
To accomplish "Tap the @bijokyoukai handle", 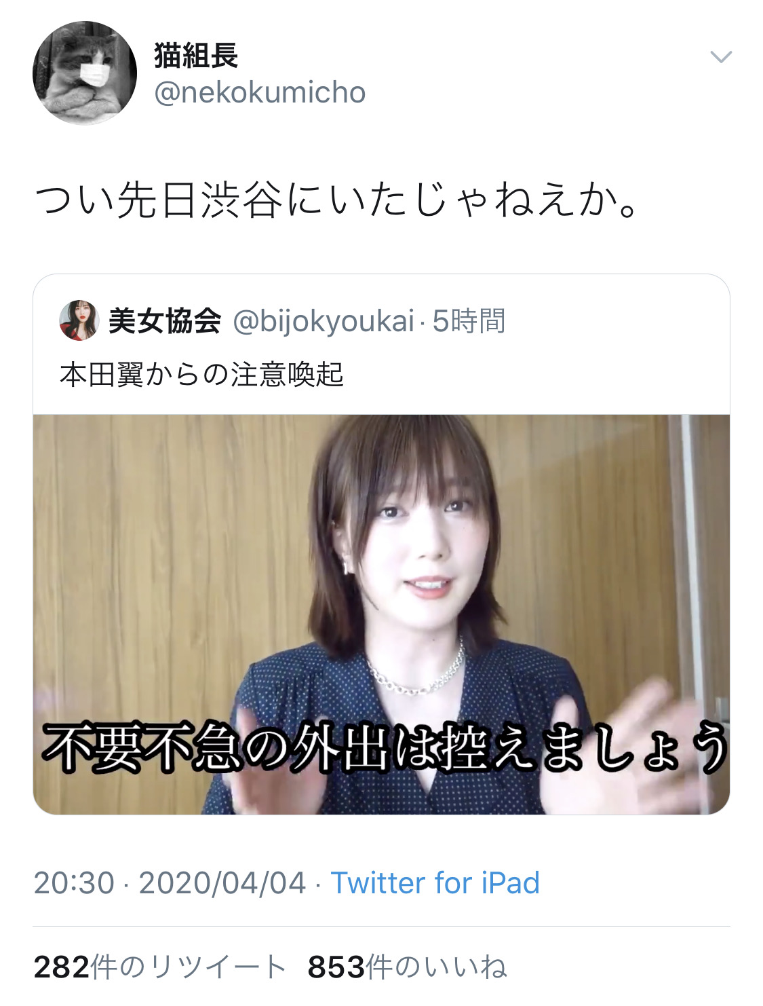I will pyautogui.click(x=324, y=321).
